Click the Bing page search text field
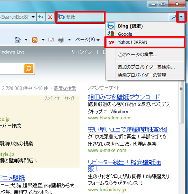This screenshot has height=194, width=188. click(12, 69)
